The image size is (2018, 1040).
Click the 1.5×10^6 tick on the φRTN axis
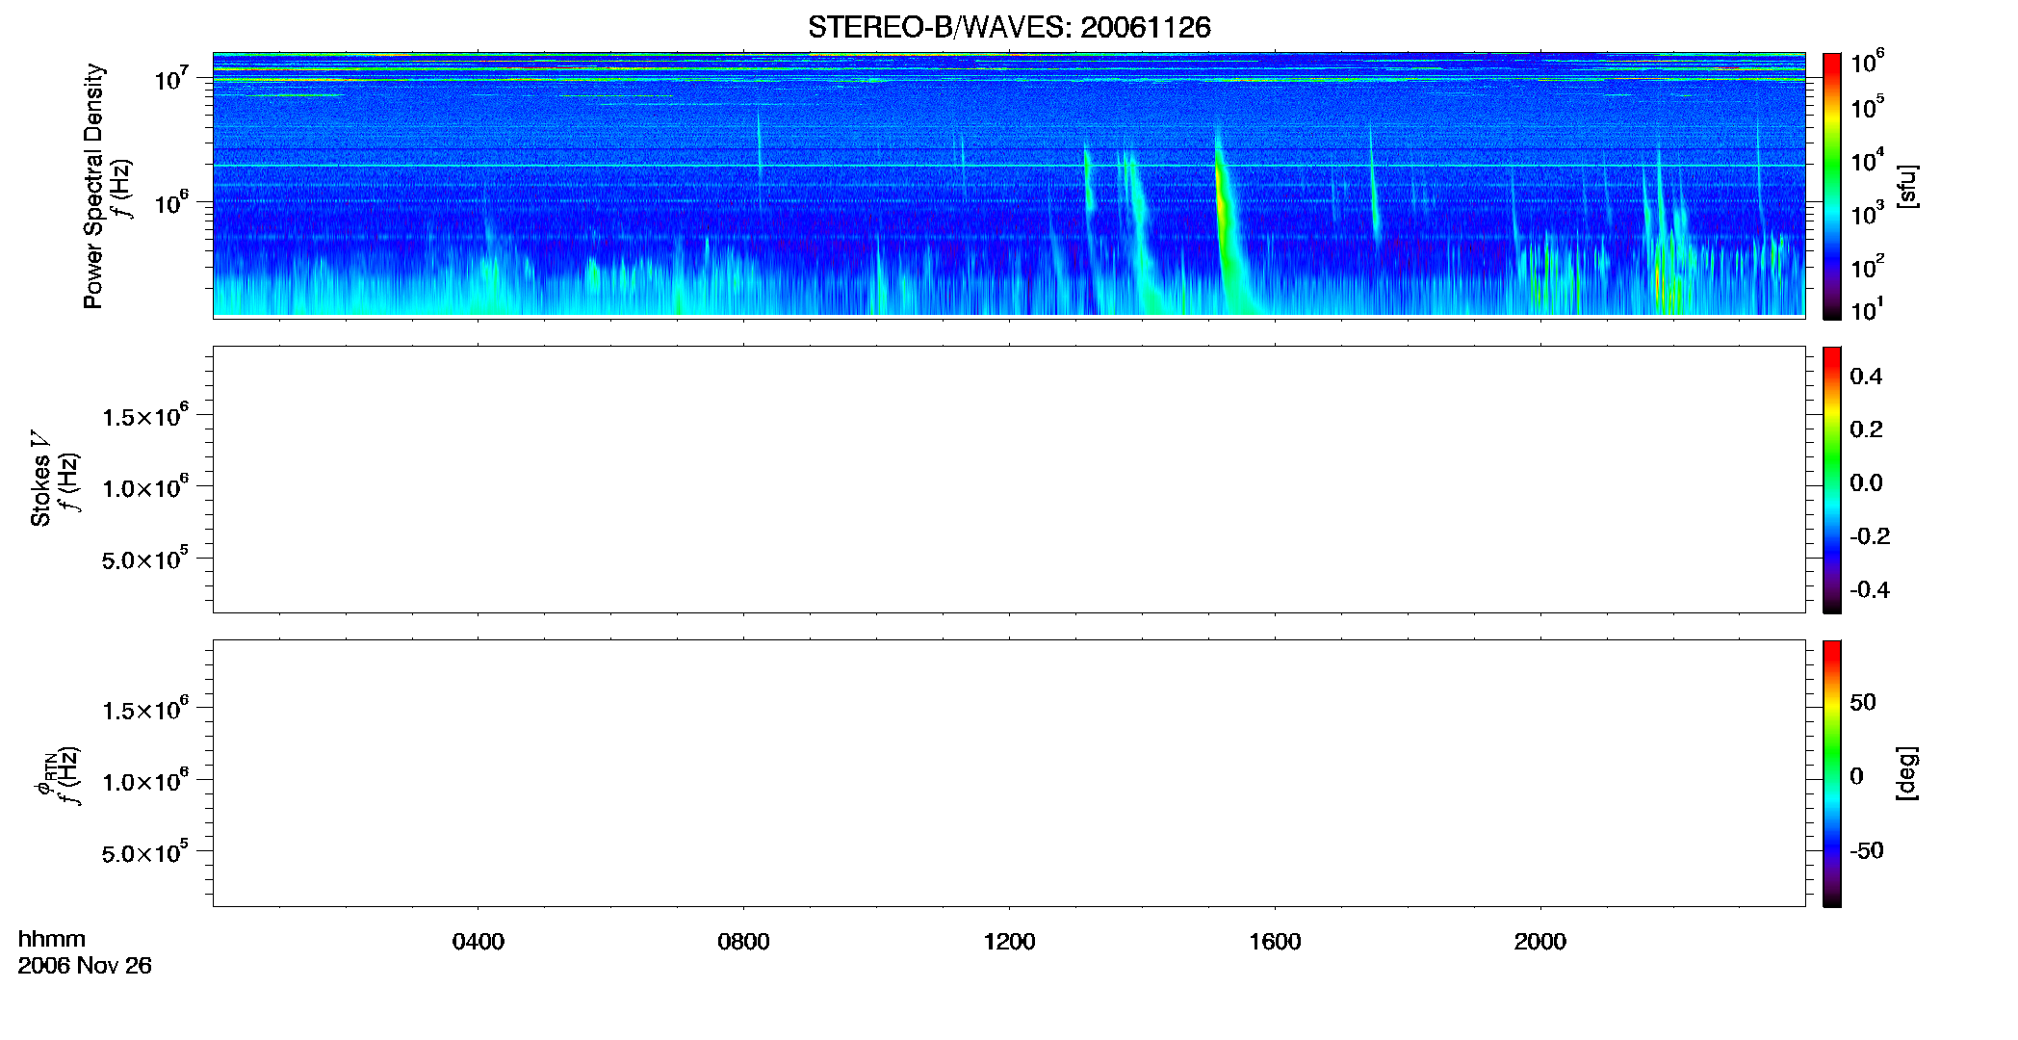145,710
